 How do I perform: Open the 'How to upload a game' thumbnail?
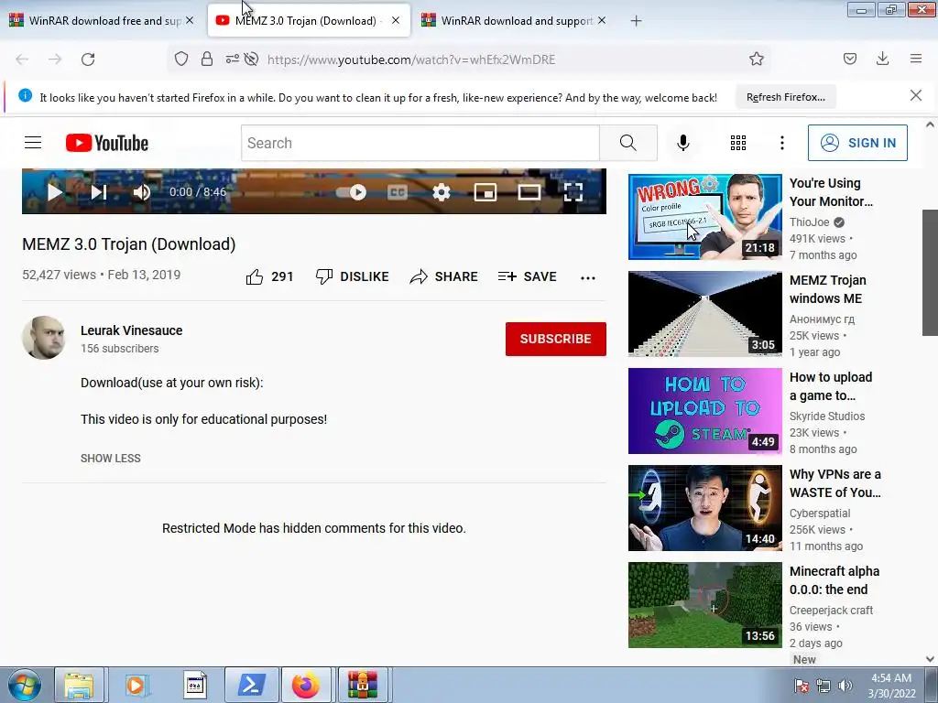pos(704,411)
